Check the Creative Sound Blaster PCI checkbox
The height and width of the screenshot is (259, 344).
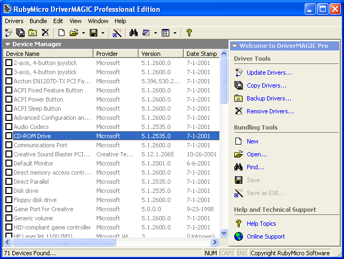click(x=9, y=154)
